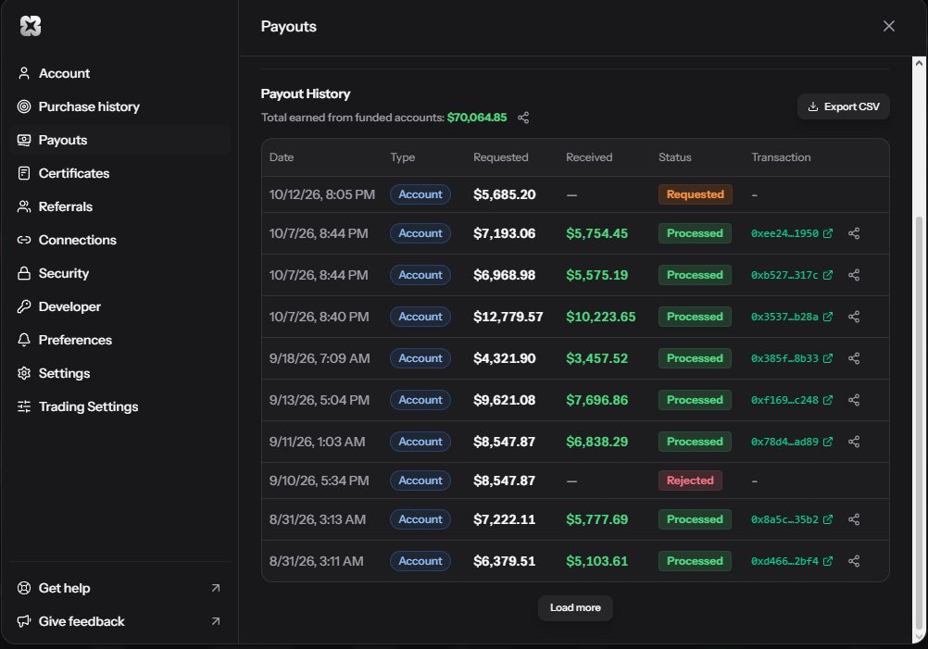The image size is (928, 649).
Task: Close the Payouts dialog
Action: 888,26
